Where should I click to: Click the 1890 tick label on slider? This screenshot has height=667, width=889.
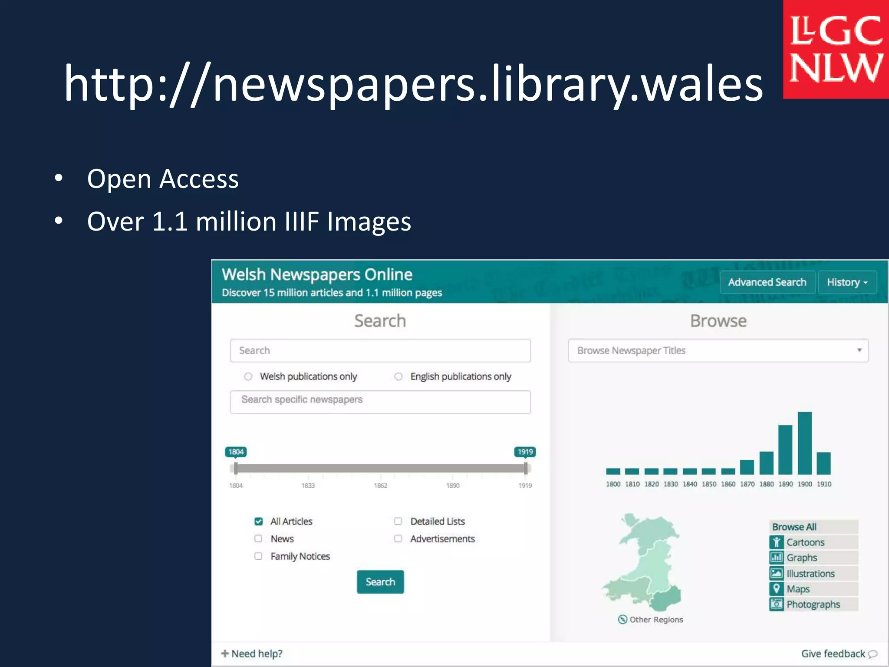point(453,485)
